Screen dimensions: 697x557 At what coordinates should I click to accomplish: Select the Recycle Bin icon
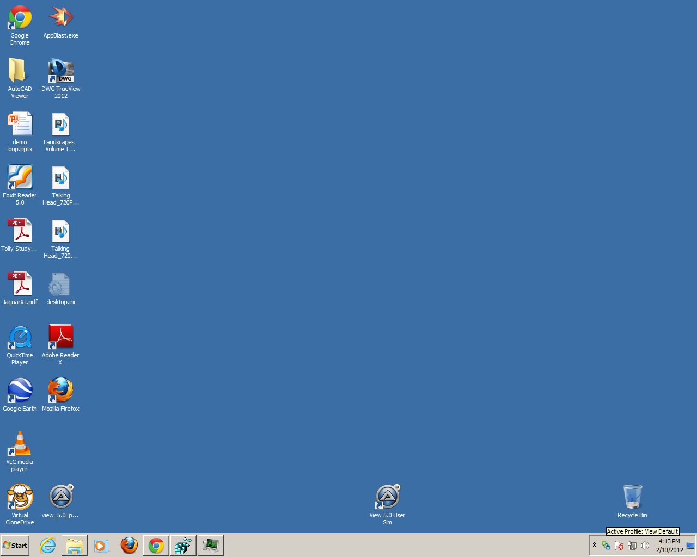click(x=632, y=498)
